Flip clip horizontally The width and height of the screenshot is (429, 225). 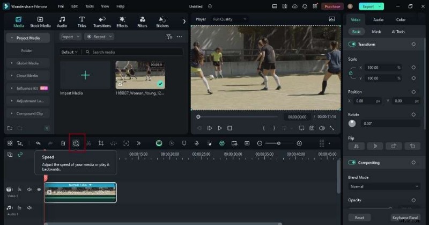356,146
